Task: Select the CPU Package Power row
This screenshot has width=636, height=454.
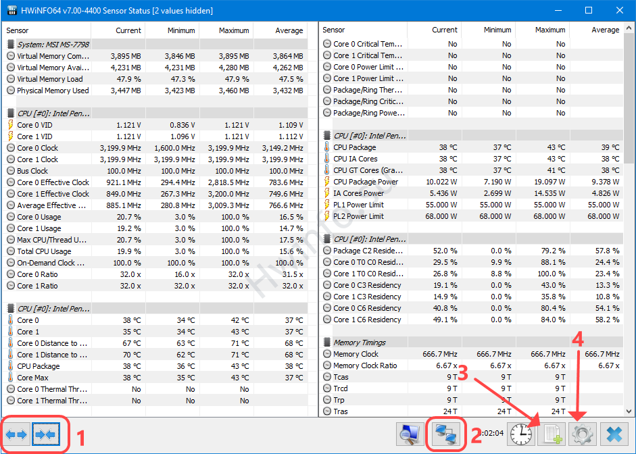Action: (366, 182)
